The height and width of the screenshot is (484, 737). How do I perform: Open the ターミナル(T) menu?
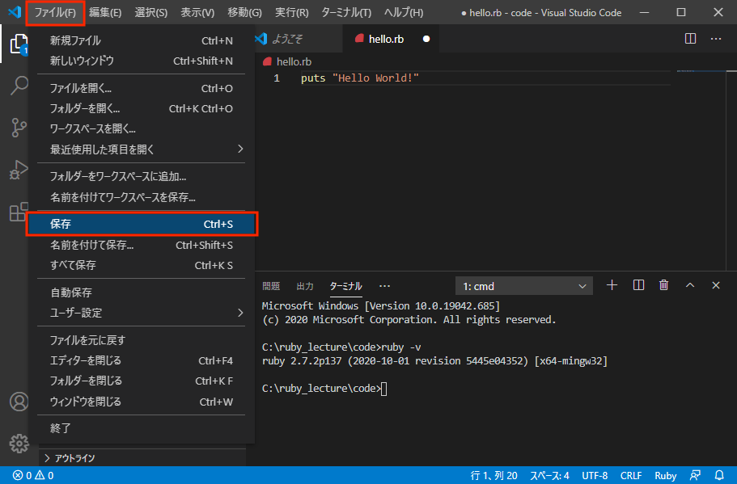pyautogui.click(x=346, y=12)
